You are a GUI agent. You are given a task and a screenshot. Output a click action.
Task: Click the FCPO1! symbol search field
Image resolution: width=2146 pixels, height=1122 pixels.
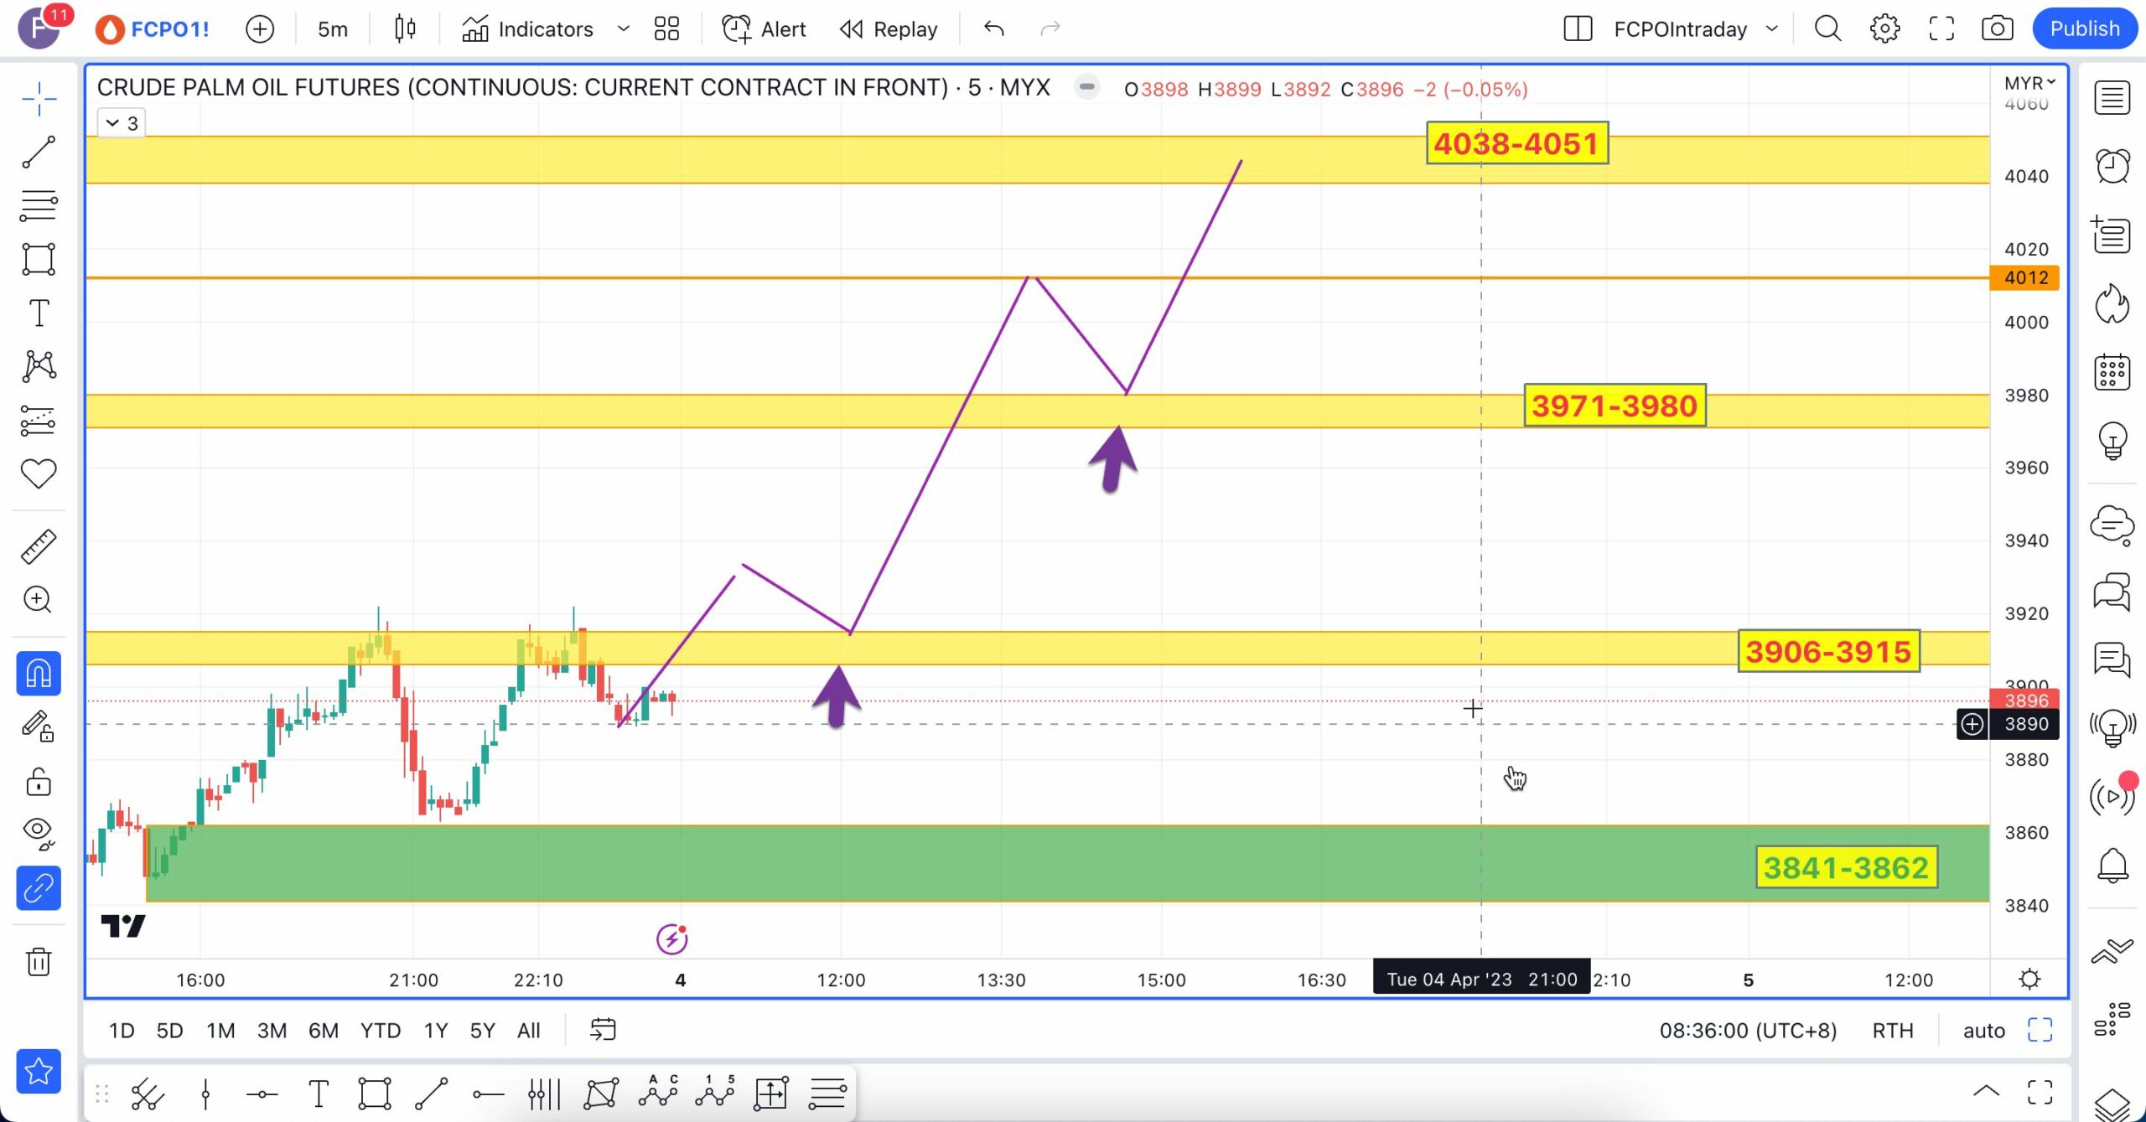click(169, 28)
